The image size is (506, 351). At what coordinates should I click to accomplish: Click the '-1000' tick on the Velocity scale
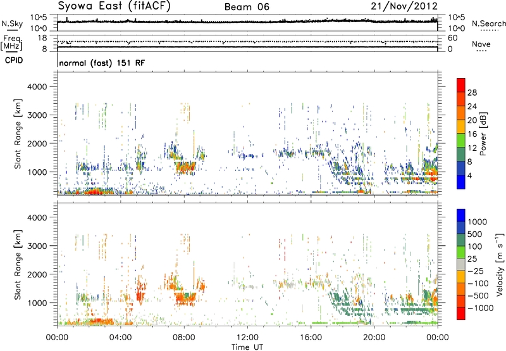click(x=481, y=308)
